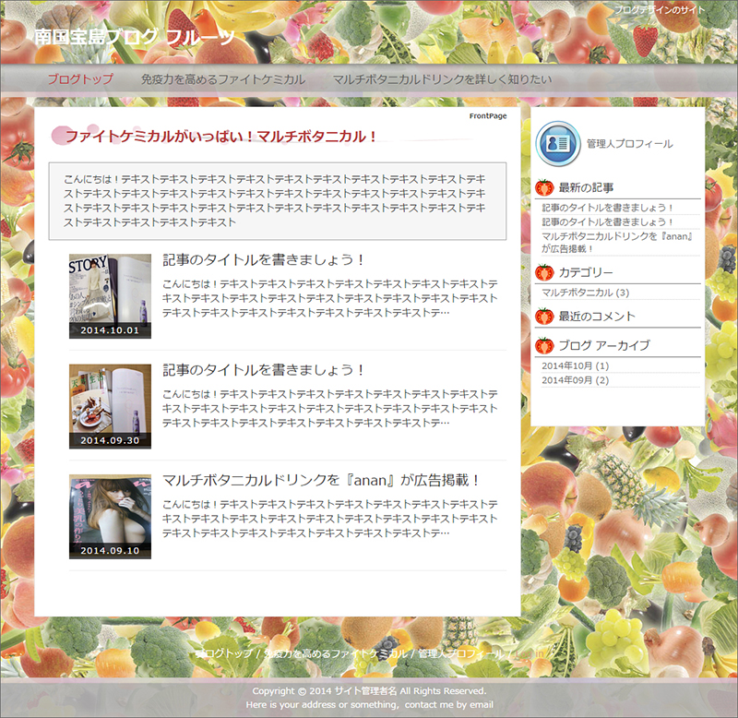738x718 pixels.
Task: Click tomato icon beside 最新の記事
Action: (544, 188)
